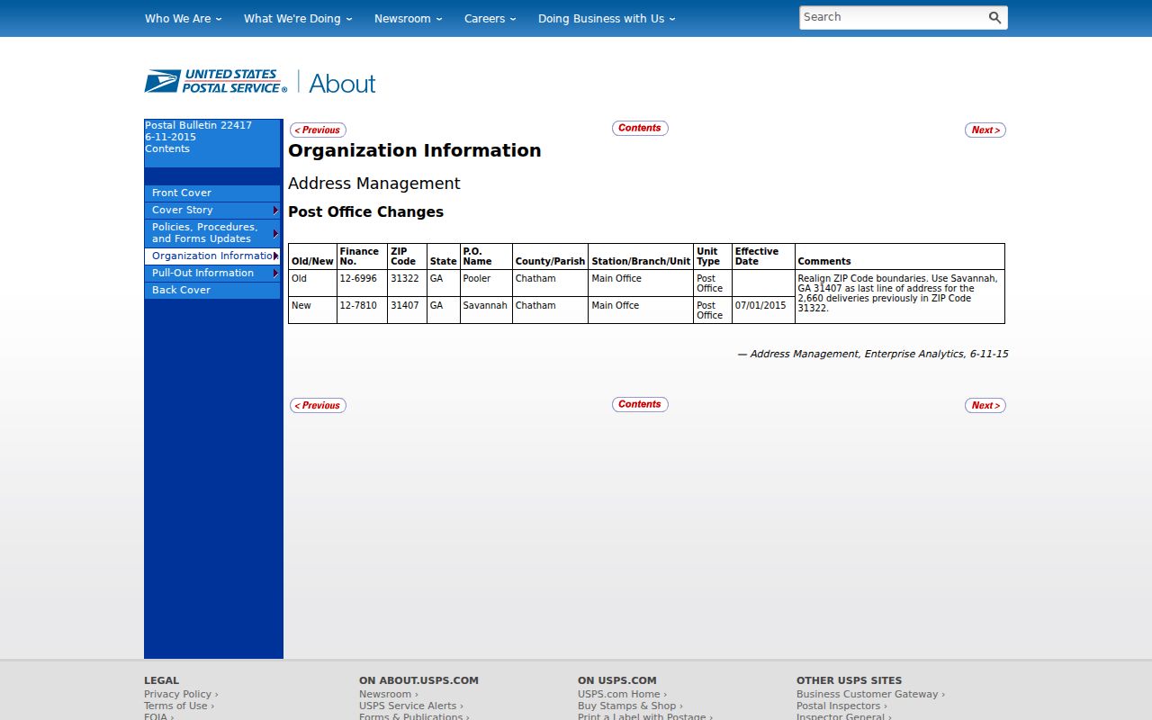The width and height of the screenshot is (1152, 720).
Task: Open USPS Service Alerts link
Action: pos(411,706)
